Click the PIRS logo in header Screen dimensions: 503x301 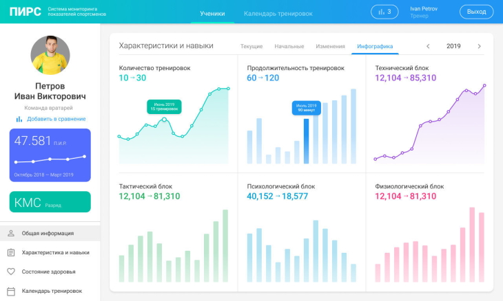pyautogui.click(x=25, y=12)
